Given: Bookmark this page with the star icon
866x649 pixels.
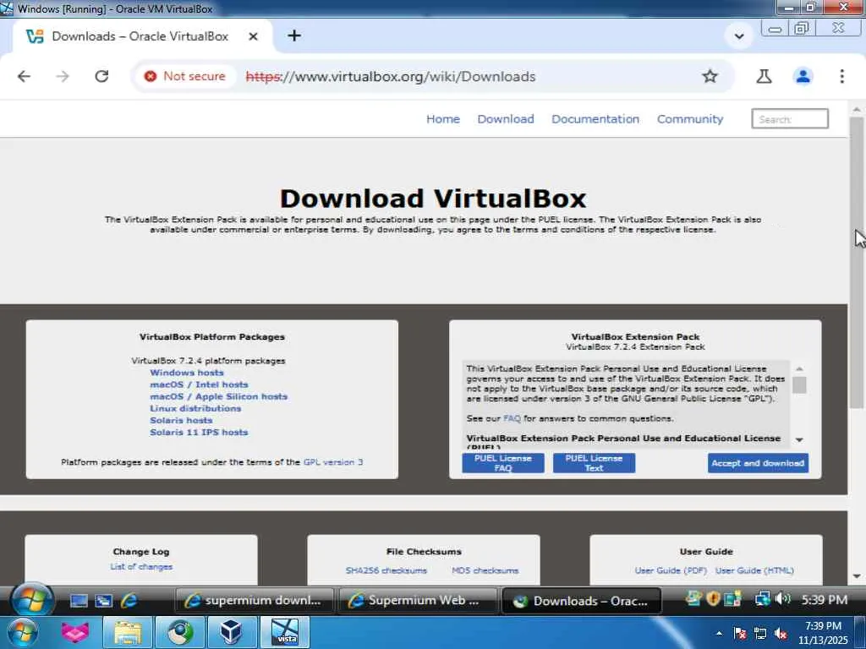Looking at the screenshot, I should click(710, 76).
